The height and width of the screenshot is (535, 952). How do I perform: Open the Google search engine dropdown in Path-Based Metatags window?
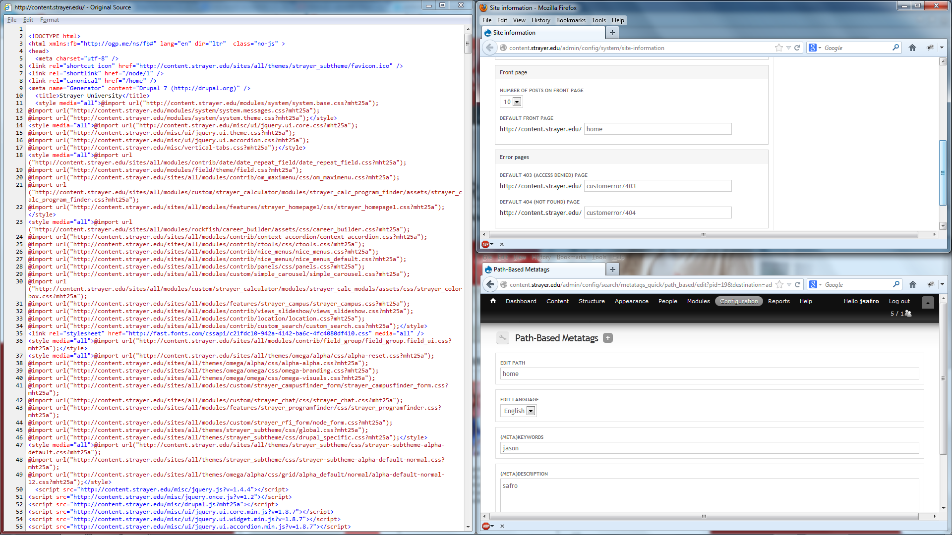coord(816,284)
